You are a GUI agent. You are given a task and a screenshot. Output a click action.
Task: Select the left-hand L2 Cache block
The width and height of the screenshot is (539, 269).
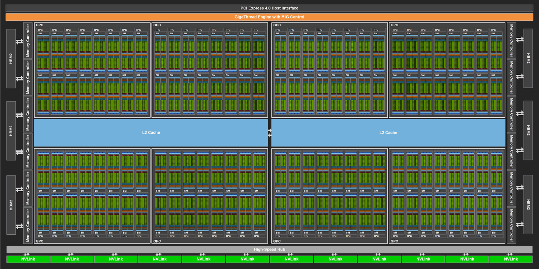(151, 132)
